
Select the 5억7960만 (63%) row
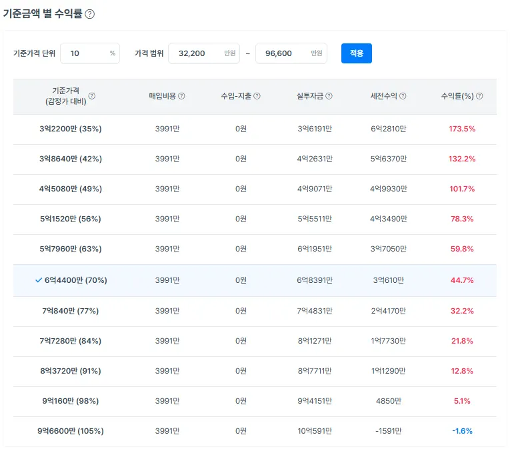[255, 249]
